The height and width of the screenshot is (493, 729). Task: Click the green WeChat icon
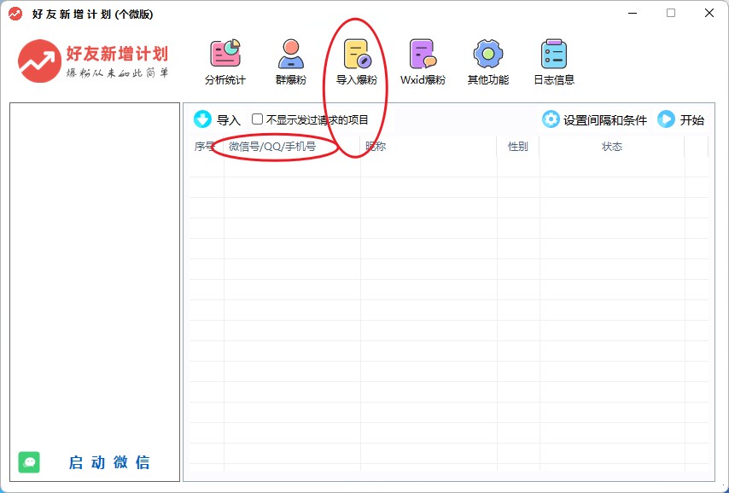pyautogui.click(x=30, y=462)
